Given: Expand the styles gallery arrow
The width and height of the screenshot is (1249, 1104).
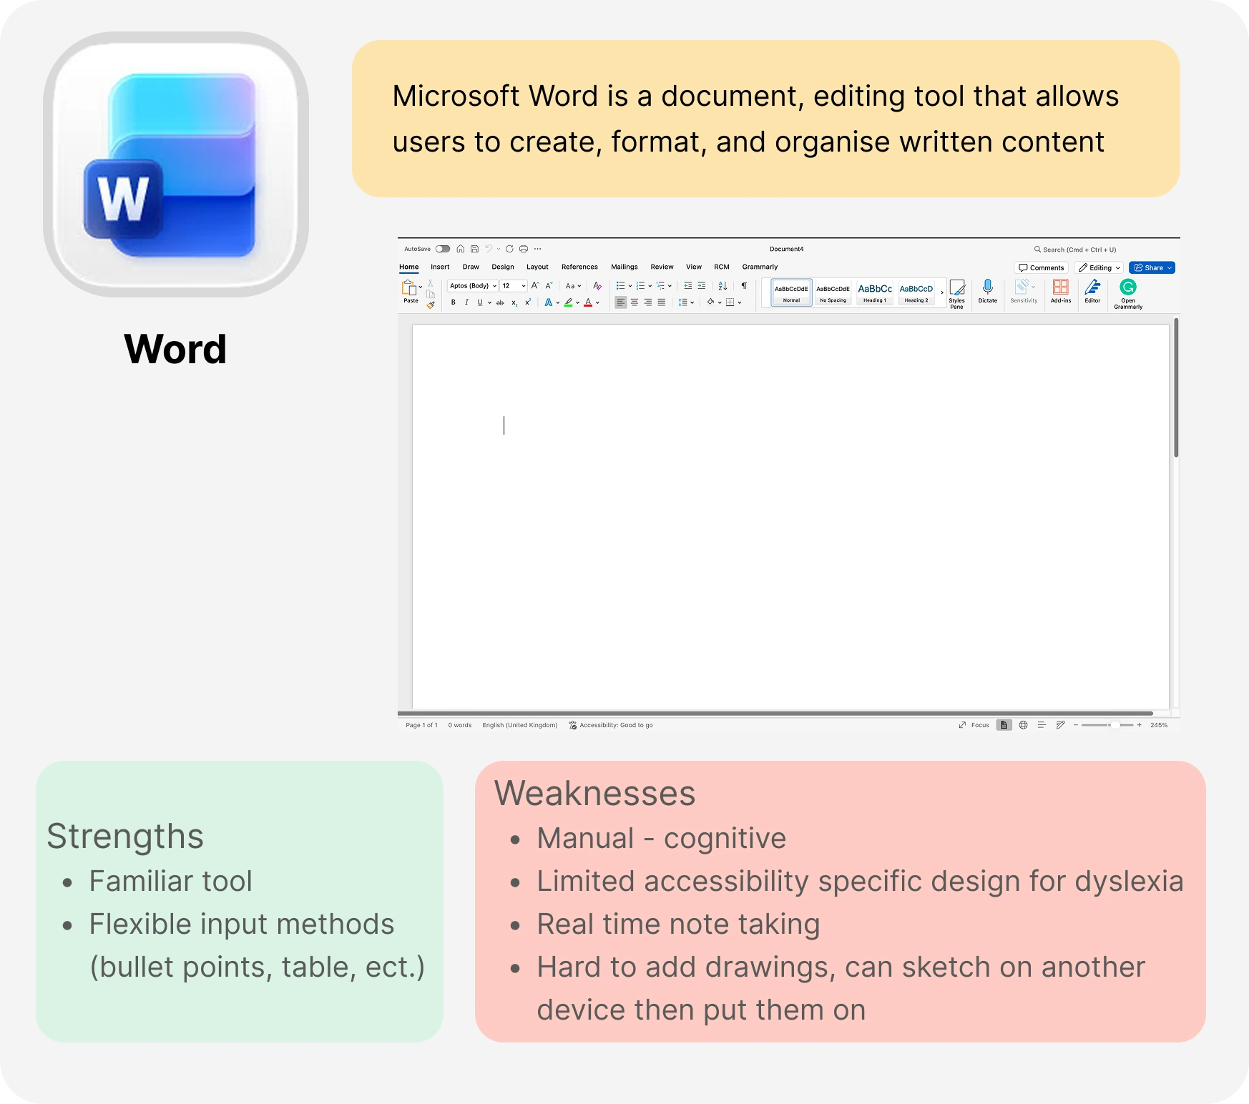Looking at the screenshot, I should coord(942,292).
